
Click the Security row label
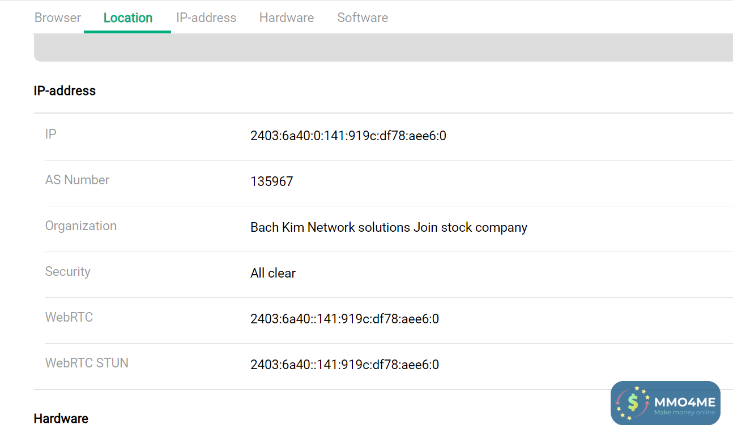point(67,271)
